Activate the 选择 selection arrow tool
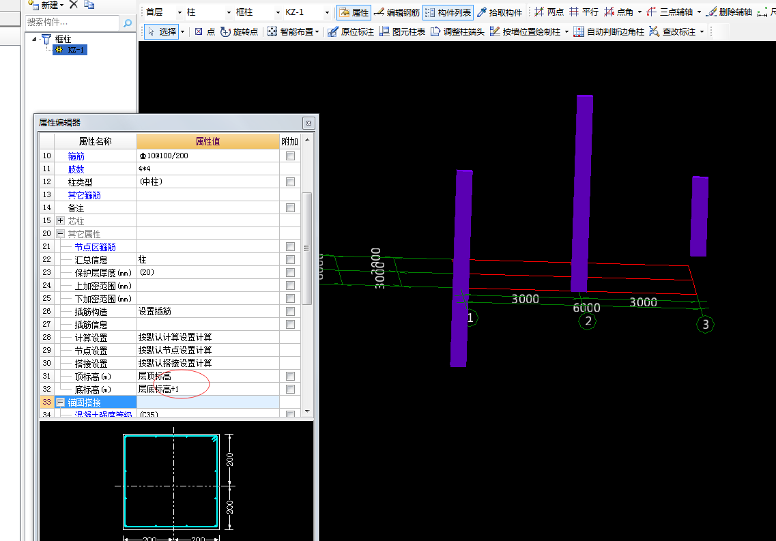The image size is (776, 541). (x=162, y=31)
